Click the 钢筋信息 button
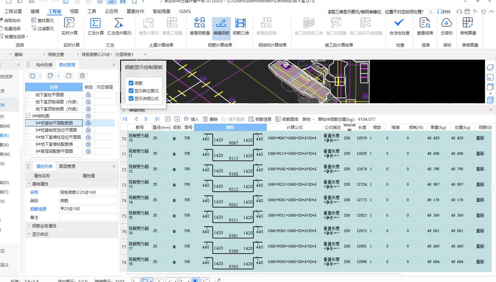 point(260,119)
